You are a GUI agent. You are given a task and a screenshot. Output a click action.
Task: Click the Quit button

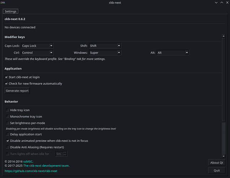tap(217, 171)
